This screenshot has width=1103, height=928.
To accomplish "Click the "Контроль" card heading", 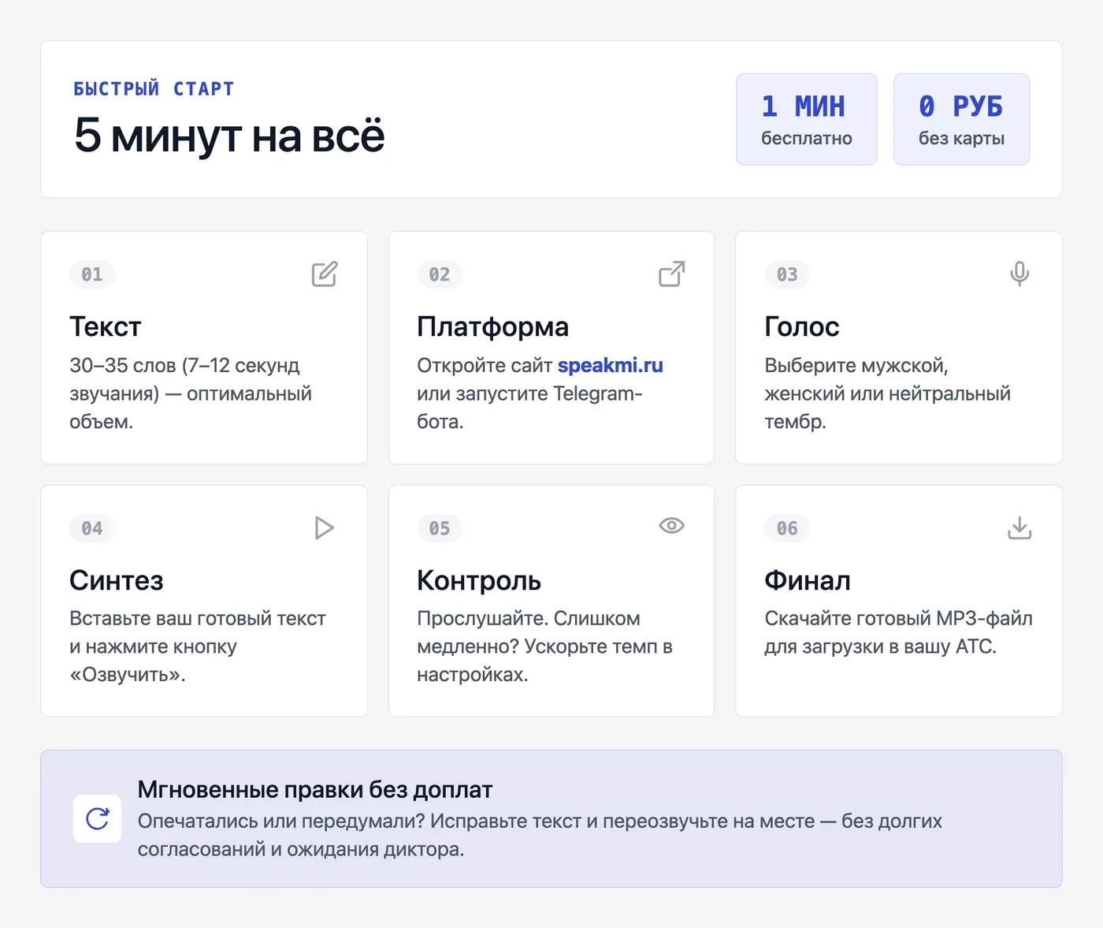I will (479, 580).
